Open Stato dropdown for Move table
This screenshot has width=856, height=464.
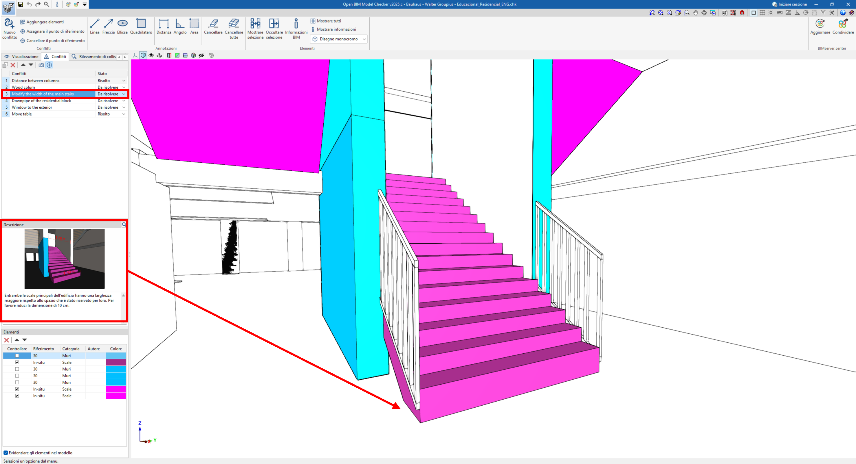pos(124,114)
